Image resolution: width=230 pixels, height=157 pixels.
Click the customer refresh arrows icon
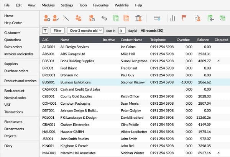click(x=92, y=18)
